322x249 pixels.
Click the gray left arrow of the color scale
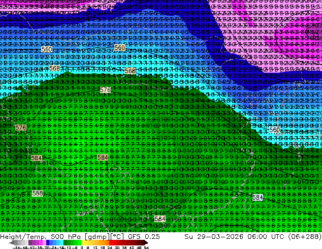tap(11, 242)
